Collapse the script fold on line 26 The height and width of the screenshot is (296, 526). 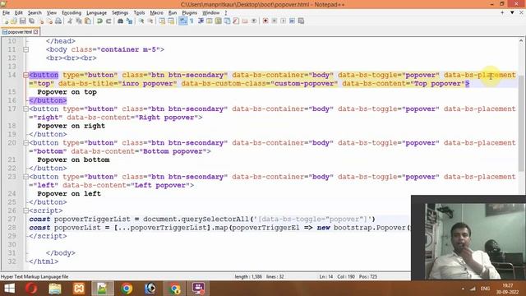pyautogui.click(x=25, y=210)
